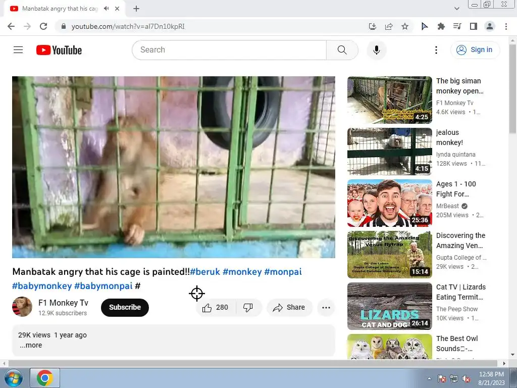
Task: Click the video player to pause
Action: 174,167
